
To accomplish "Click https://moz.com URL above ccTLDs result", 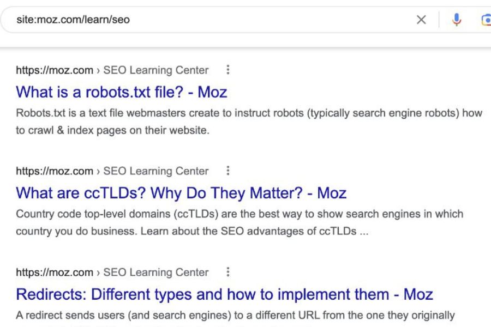I will click(x=55, y=171).
